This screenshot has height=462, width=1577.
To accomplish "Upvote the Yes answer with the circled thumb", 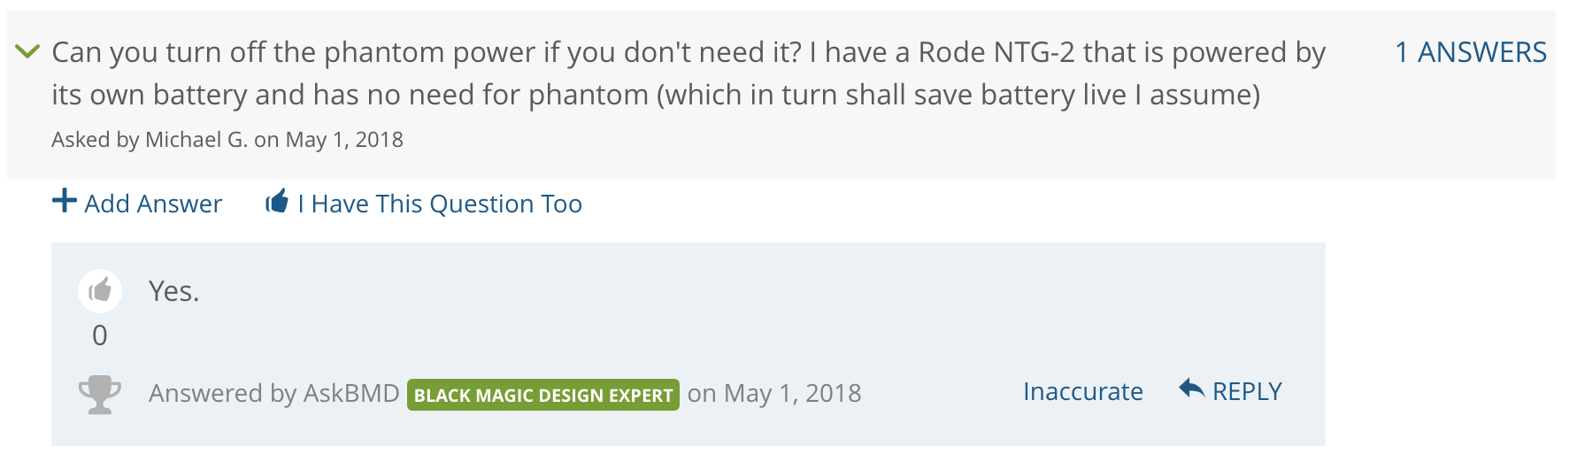I will click(100, 290).
